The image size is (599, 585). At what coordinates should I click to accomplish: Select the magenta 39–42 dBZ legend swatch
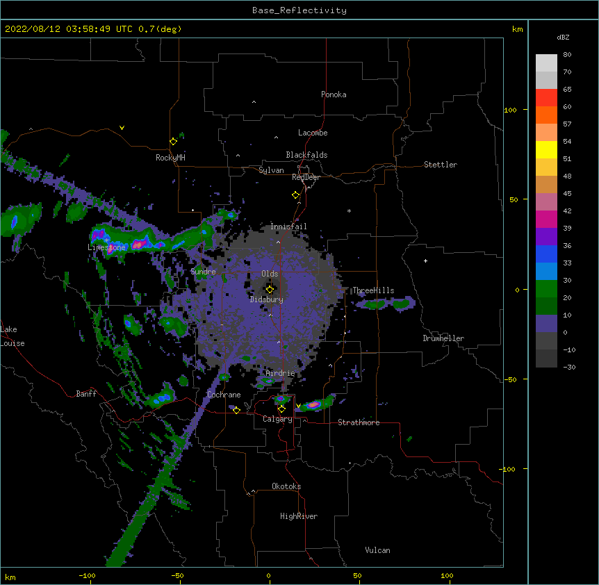[546, 219]
